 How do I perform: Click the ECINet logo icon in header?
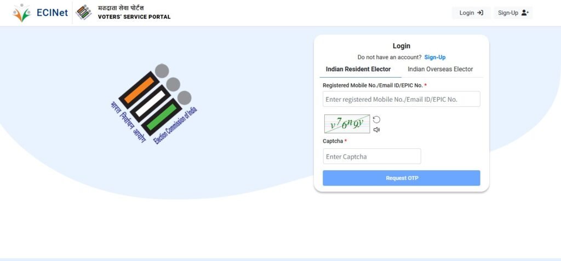coord(22,13)
